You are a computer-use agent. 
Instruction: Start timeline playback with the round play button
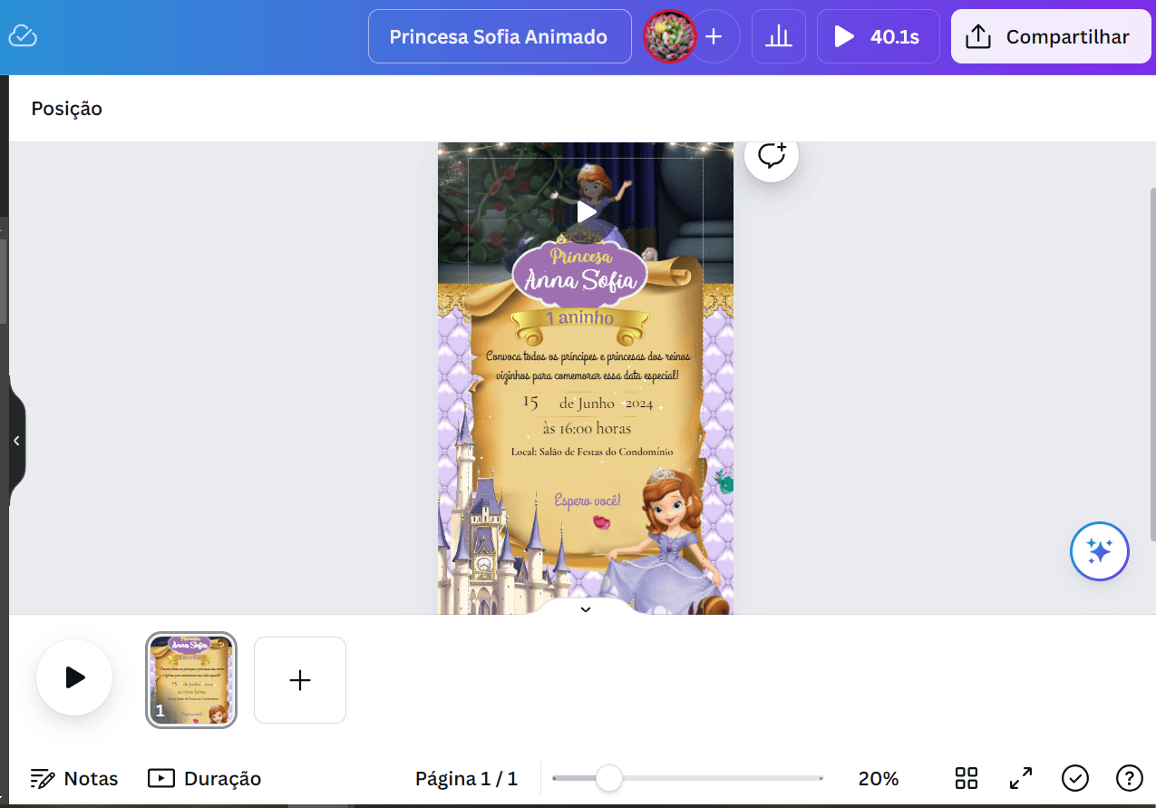point(74,677)
